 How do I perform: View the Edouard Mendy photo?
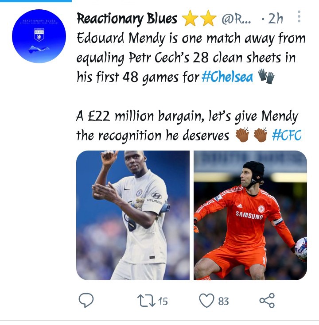[x=133, y=215]
